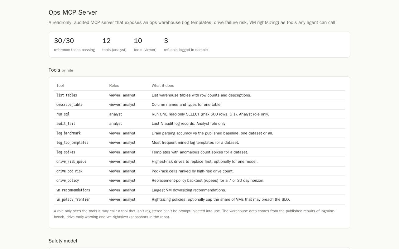The height and width of the screenshot is (249, 399).
Task: Click 'Templates with anomalous count spikes' description
Action: click(200, 152)
